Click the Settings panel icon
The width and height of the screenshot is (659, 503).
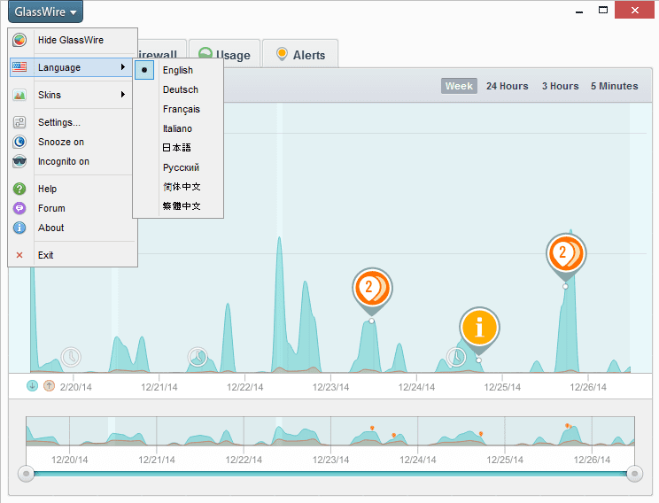19,122
